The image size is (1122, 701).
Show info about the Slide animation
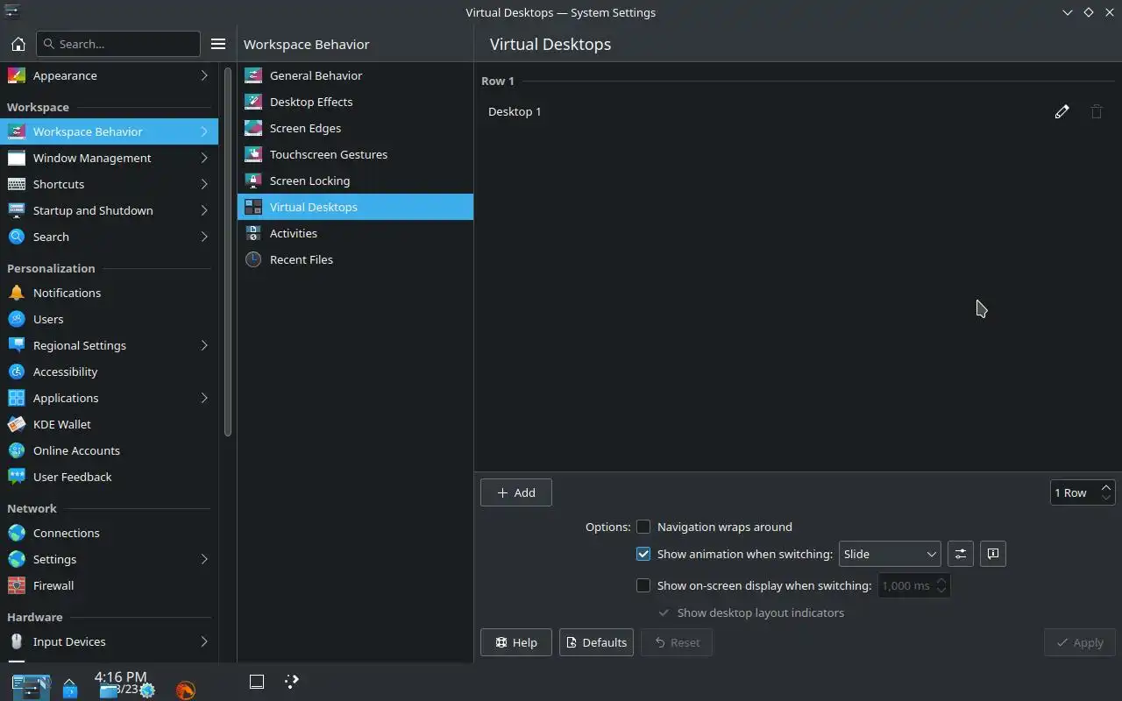tap(993, 554)
